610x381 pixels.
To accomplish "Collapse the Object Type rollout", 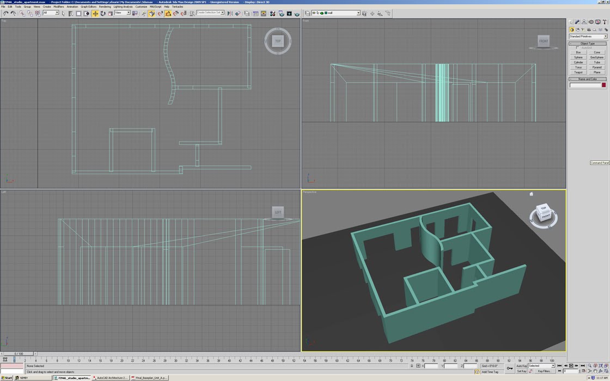I will pos(588,44).
